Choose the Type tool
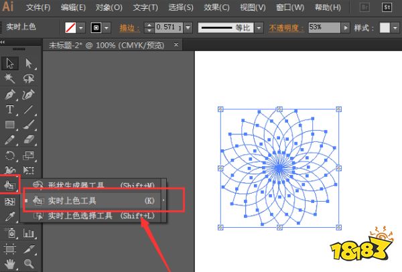402x272 pixels. click(10, 110)
